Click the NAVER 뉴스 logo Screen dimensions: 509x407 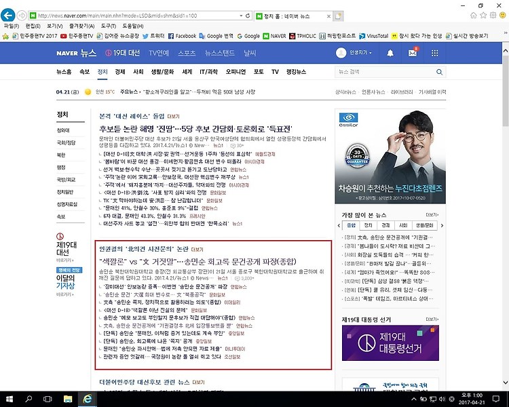point(76,53)
